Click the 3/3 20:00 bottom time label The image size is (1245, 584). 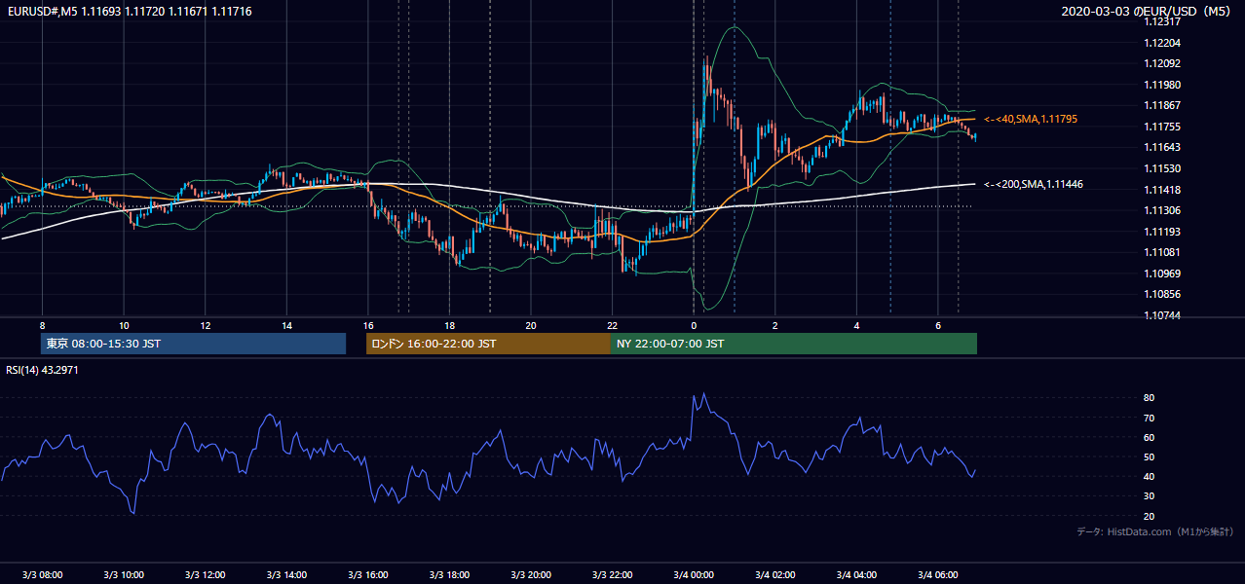(531, 574)
